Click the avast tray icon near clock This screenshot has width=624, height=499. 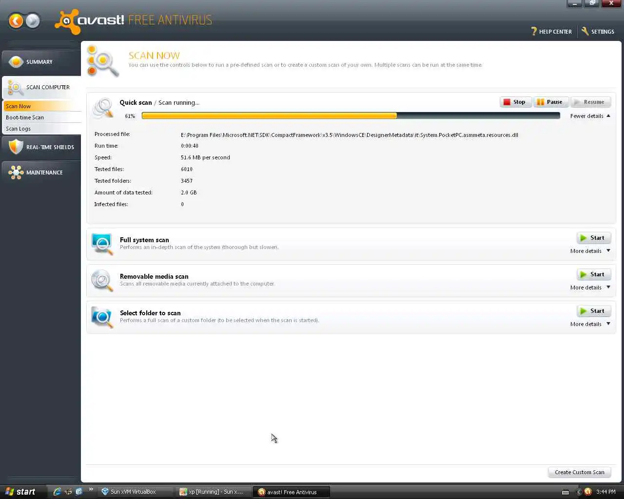tap(588, 492)
